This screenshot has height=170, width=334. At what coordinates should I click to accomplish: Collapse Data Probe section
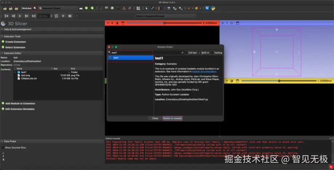(52, 141)
